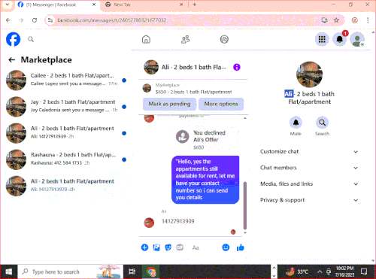Image resolution: width=376 pixels, height=279 pixels.
Task: Attach a photo using the image icon
Action: pos(156,247)
